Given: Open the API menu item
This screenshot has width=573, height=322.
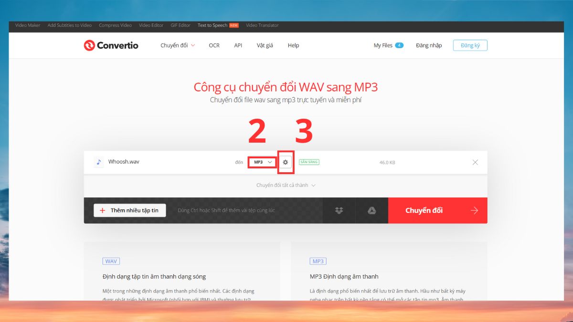Looking at the screenshot, I should [x=238, y=45].
